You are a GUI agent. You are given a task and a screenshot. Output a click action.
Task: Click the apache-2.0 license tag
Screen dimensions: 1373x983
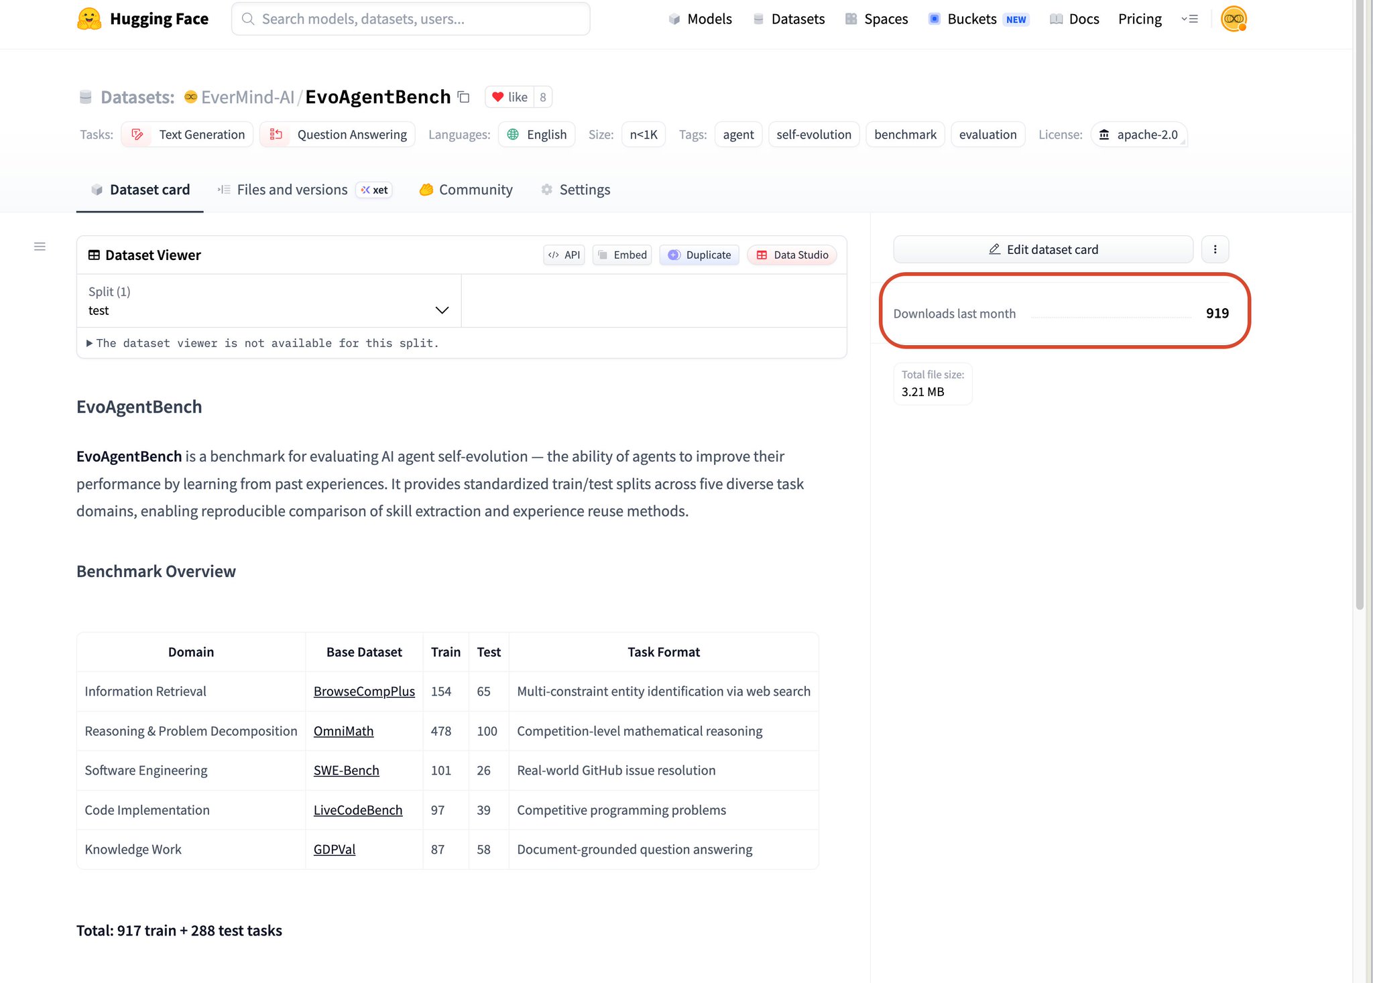[1138, 135]
